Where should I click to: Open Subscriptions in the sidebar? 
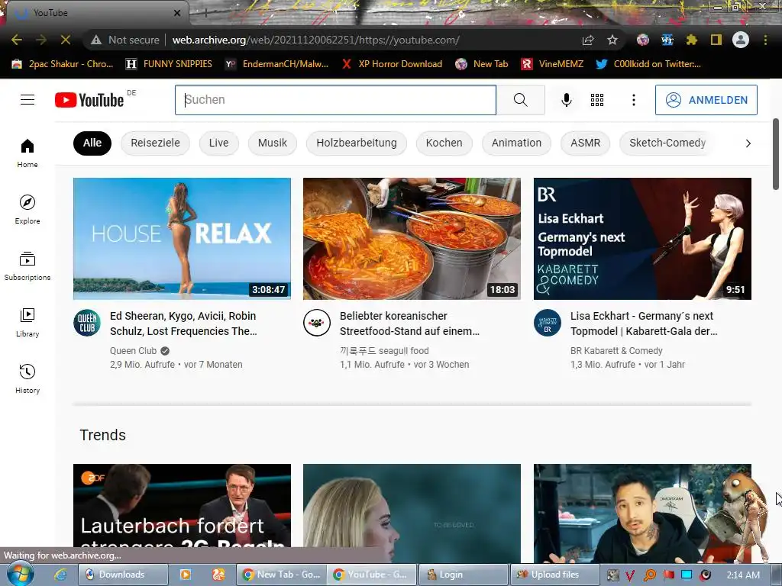27,266
